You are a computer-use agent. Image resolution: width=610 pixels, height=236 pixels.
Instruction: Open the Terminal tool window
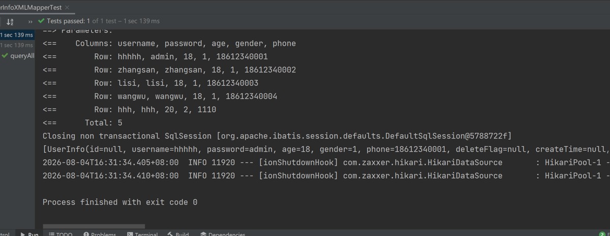pos(142,234)
